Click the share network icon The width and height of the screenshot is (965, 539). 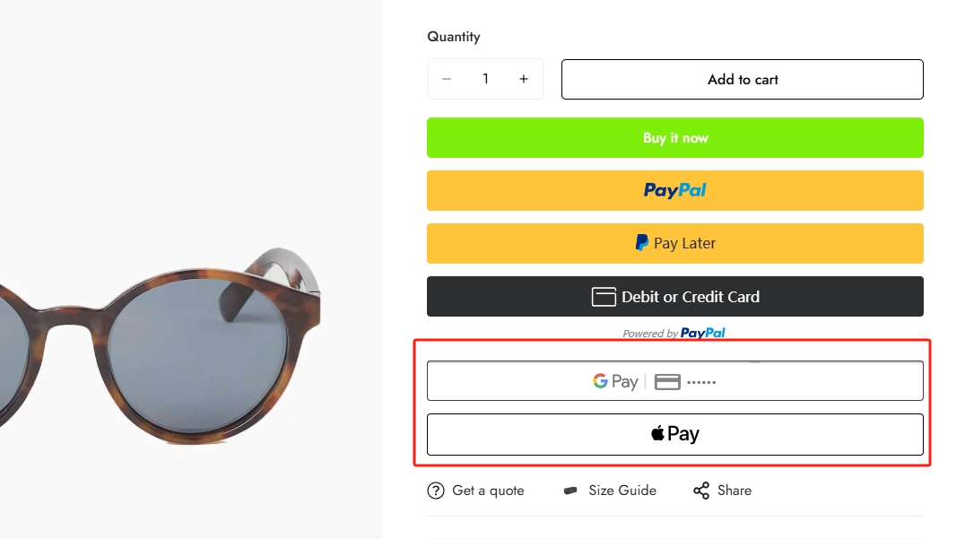coord(701,491)
